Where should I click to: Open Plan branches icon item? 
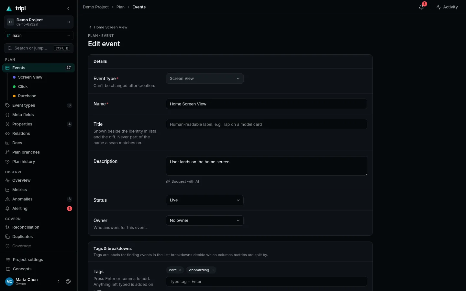(x=39, y=152)
